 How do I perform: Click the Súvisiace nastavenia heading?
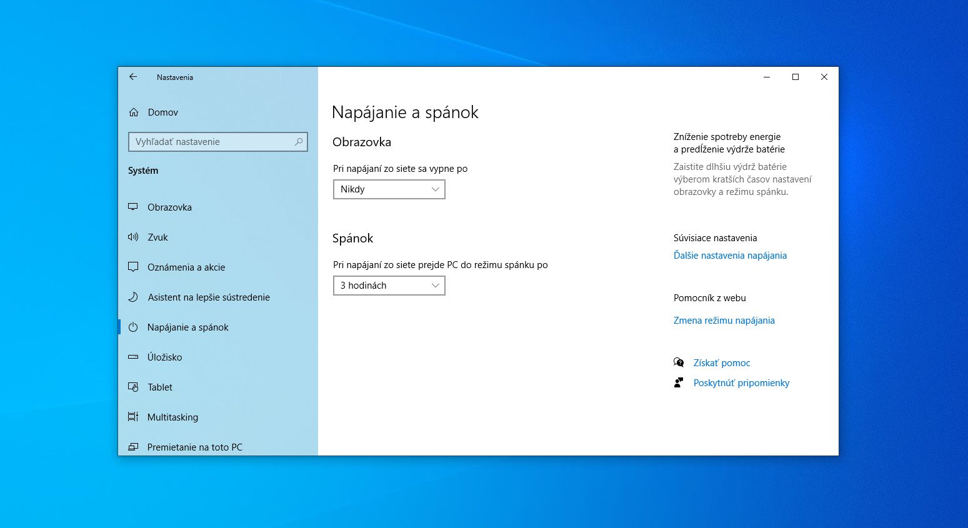715,238
